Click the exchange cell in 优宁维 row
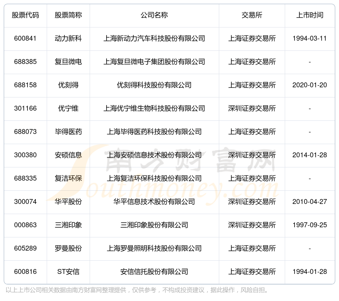This screenshot has width=339, height=301. point(252,108)
